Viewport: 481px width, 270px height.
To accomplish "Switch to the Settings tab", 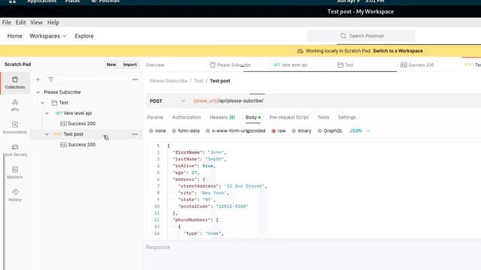I will [346, 117].
